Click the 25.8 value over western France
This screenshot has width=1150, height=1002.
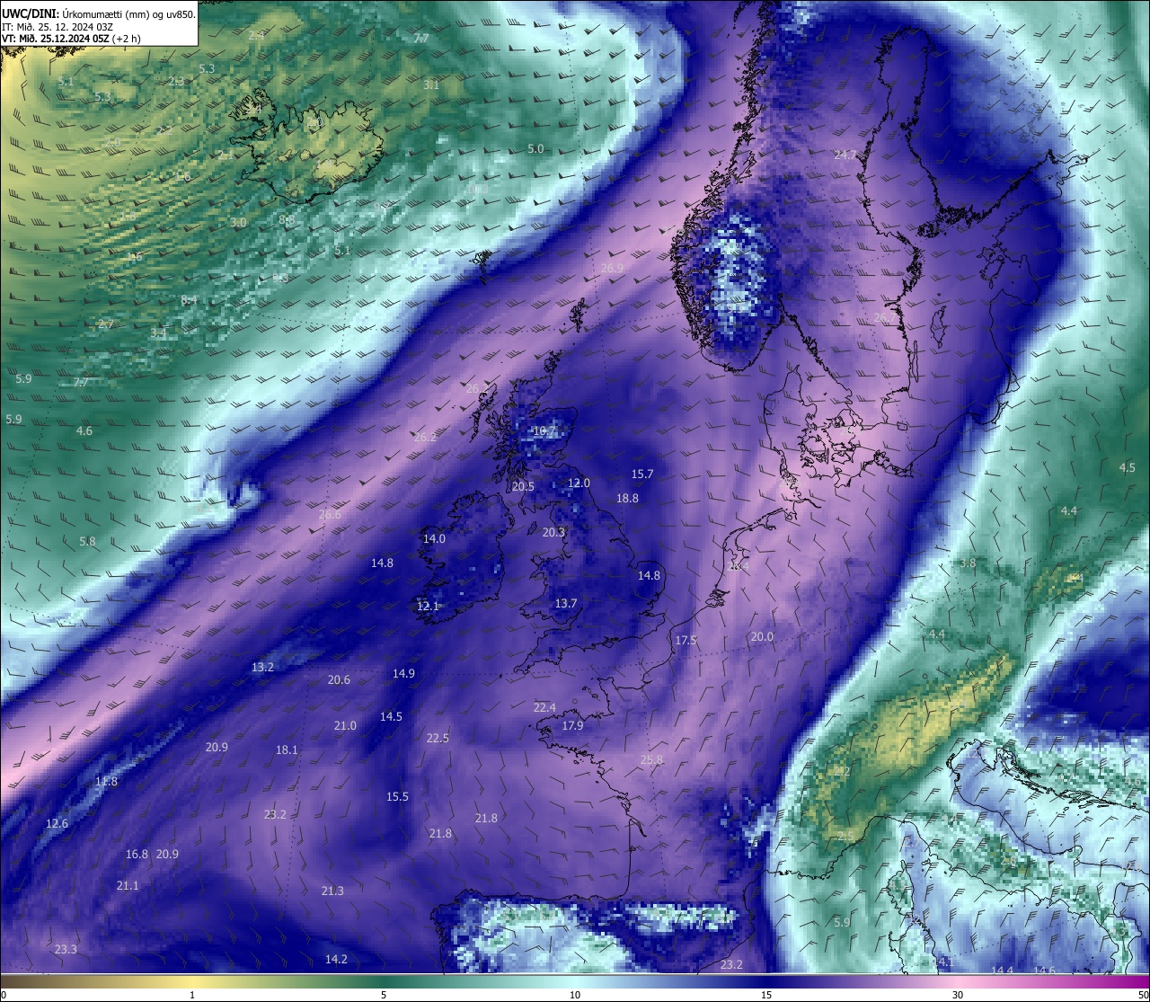point(651,759)
